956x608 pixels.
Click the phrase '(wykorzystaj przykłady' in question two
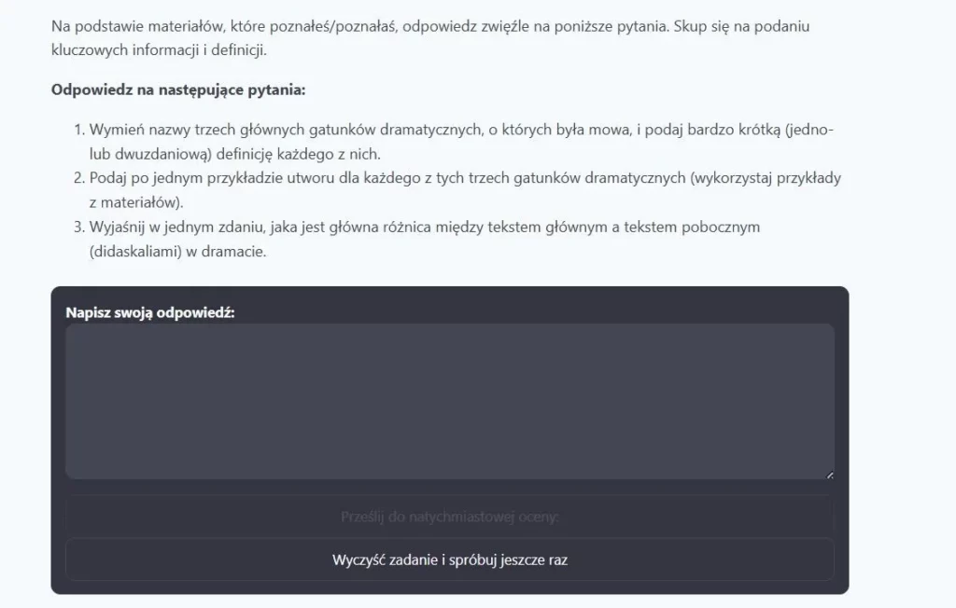click(759, 178)
